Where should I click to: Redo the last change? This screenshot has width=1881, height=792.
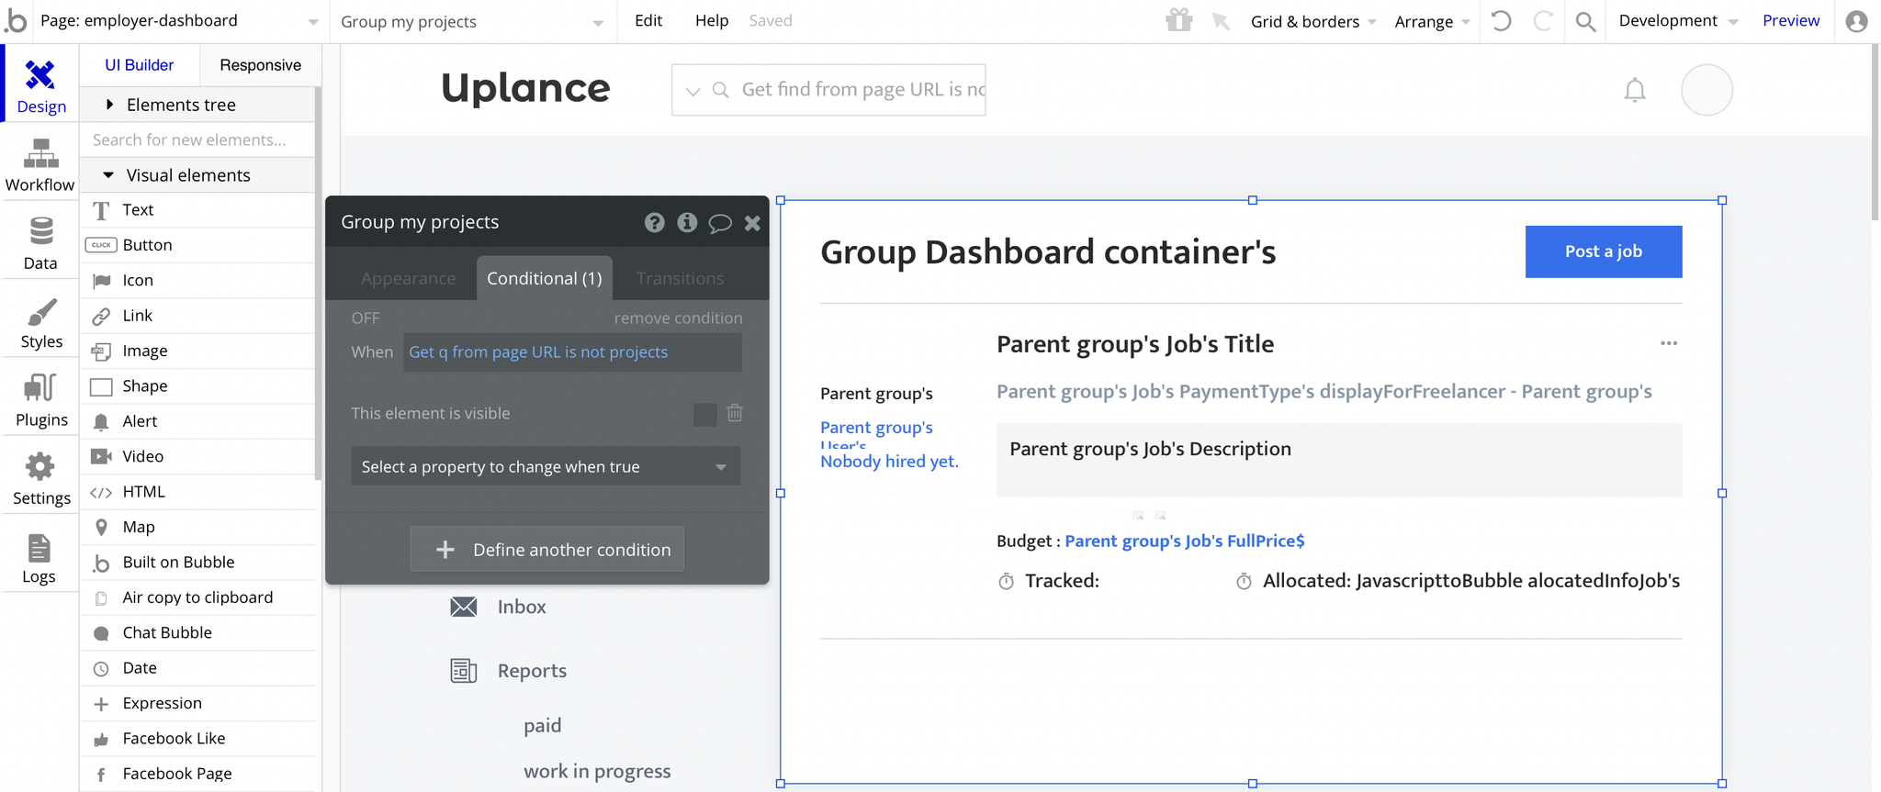click(1543, 20)
